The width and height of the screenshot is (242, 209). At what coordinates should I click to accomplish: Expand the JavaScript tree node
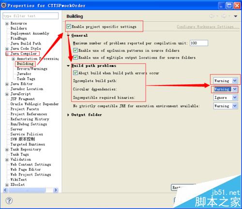7,94
